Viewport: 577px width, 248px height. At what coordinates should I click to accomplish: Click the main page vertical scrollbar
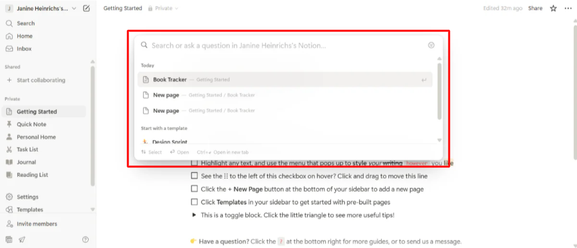tap(575, 92)
